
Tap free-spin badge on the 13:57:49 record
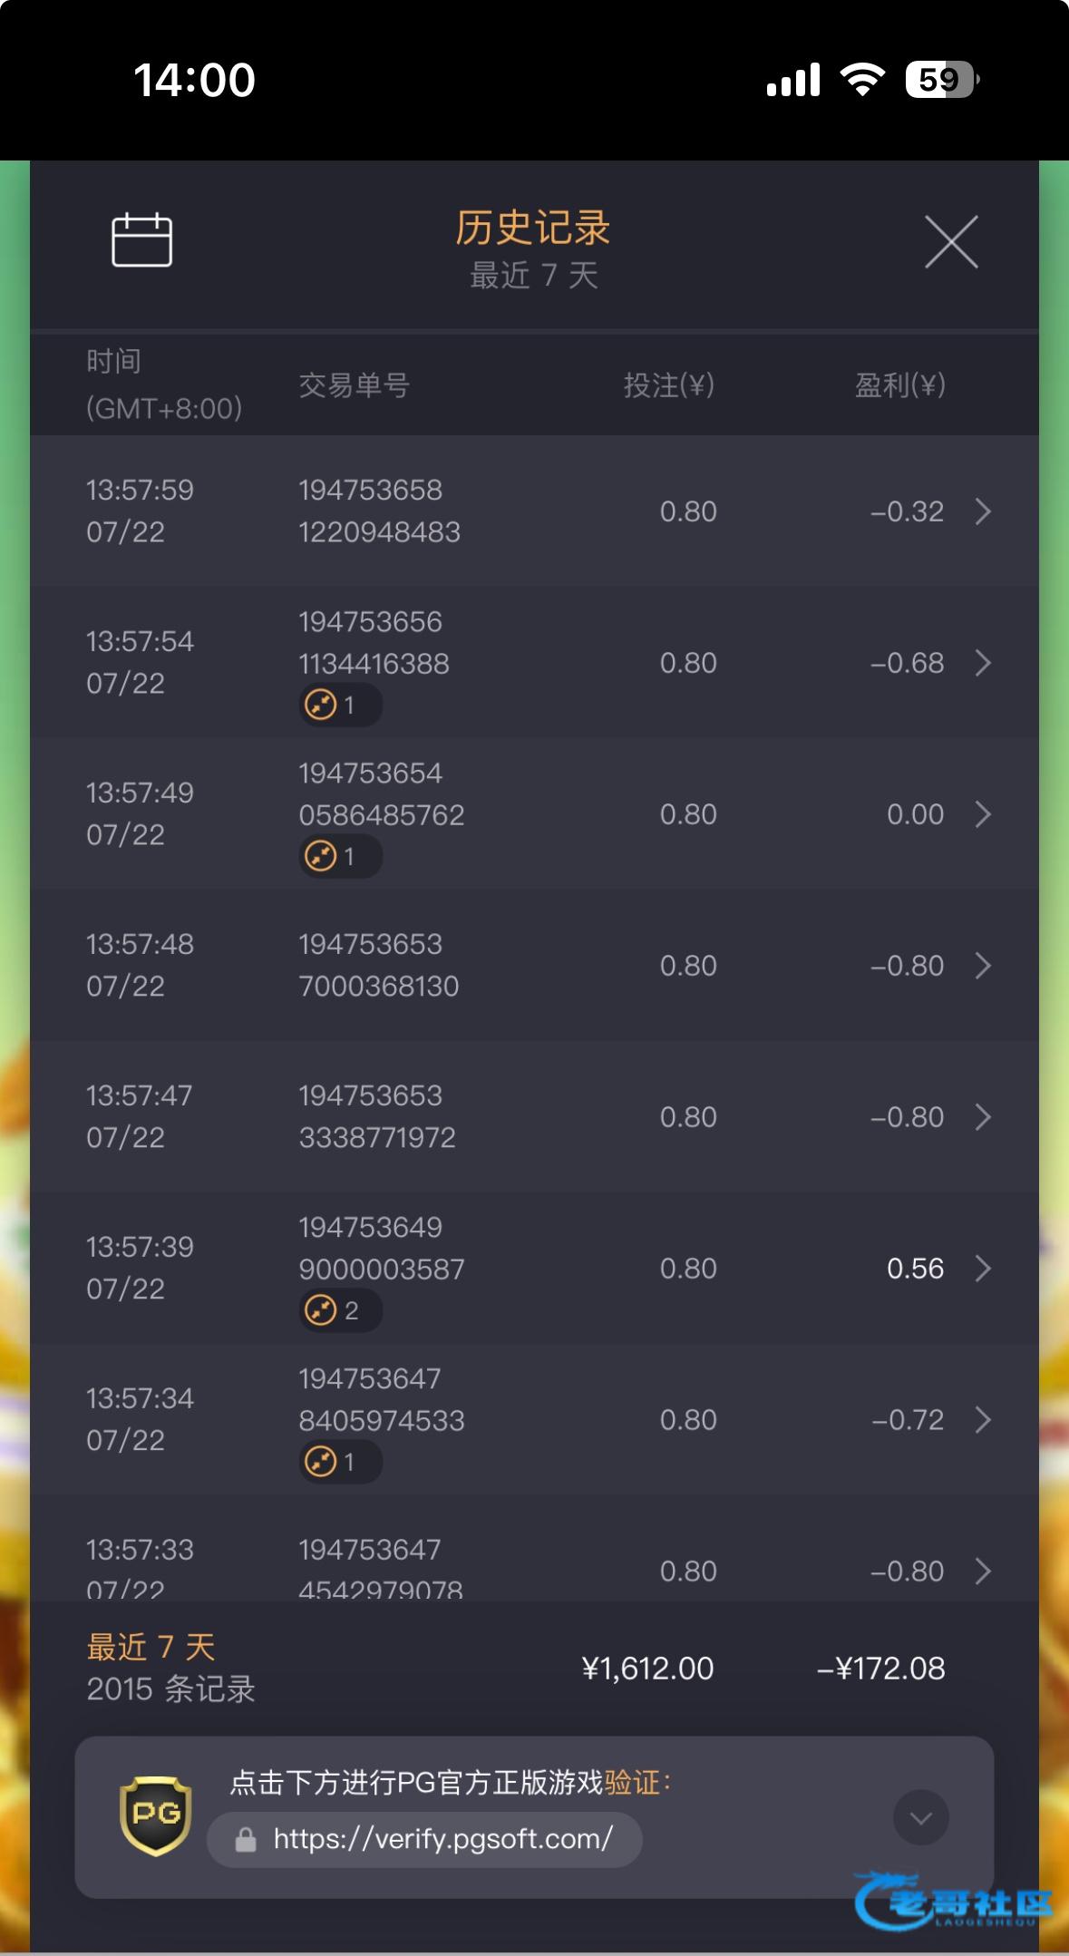pos(340,857)
